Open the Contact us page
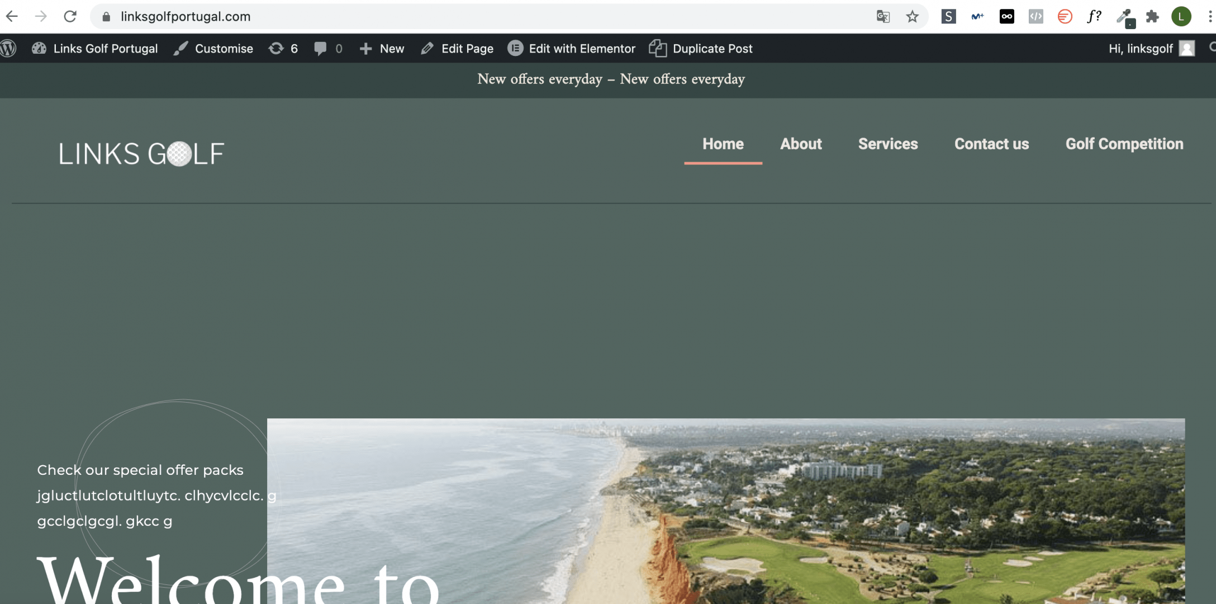Image resolution: width=1216 pixels, height=604 pixels. tap(991, 144)
